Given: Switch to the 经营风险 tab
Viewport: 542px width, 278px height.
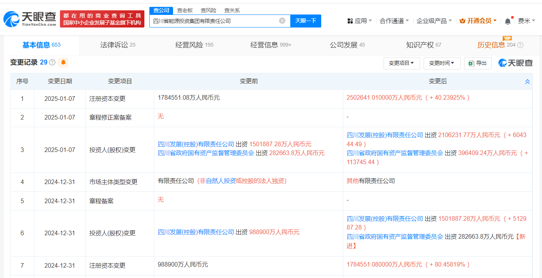Looking at the screenshot, I should click(194, 45).
